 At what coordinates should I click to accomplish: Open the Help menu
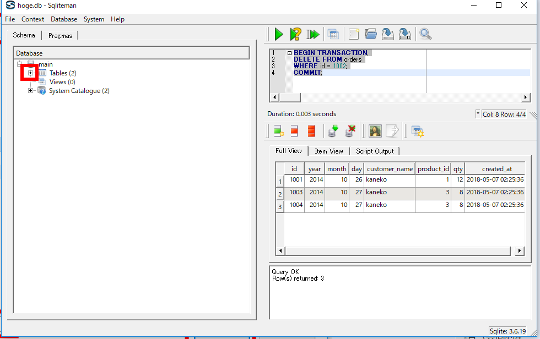click(117, 19)
